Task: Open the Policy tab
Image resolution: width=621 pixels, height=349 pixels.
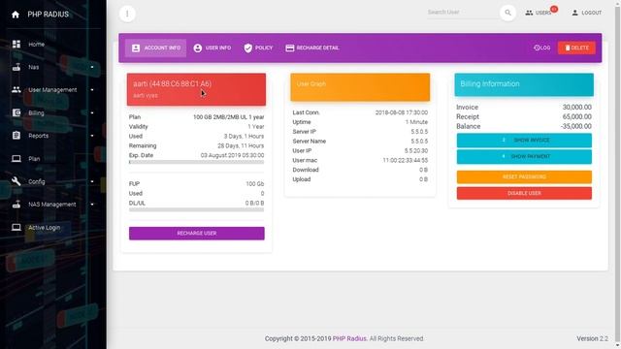Action: [258, 48]
